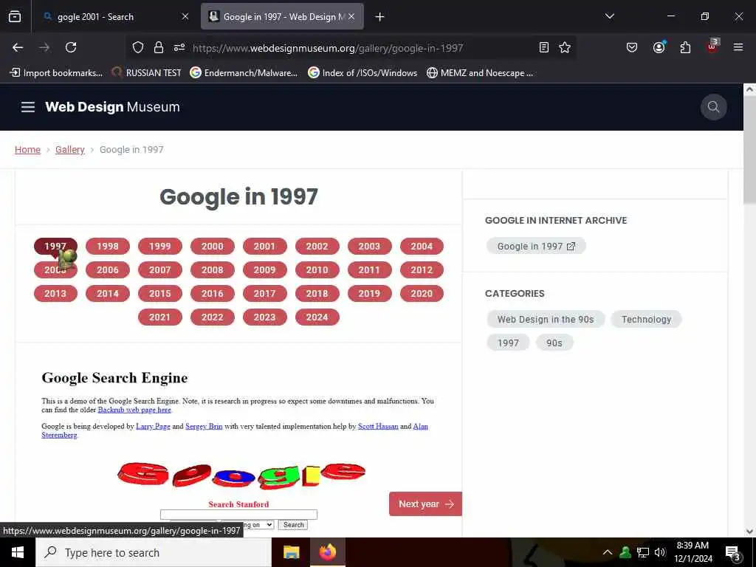The image size is (756, 567).
Task: Click the Larry Page link in screenshot
Action: pos(153,426)
